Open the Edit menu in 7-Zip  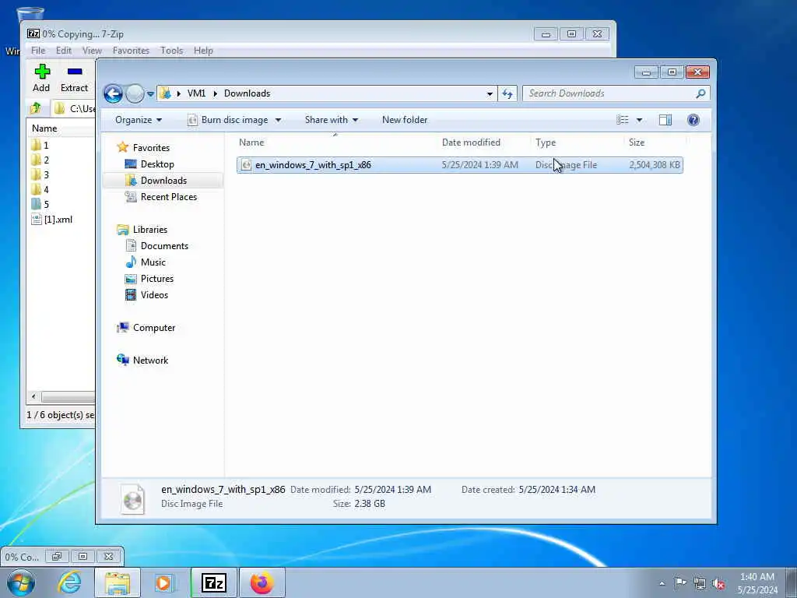pyautogui.click(x=64, y=51)
